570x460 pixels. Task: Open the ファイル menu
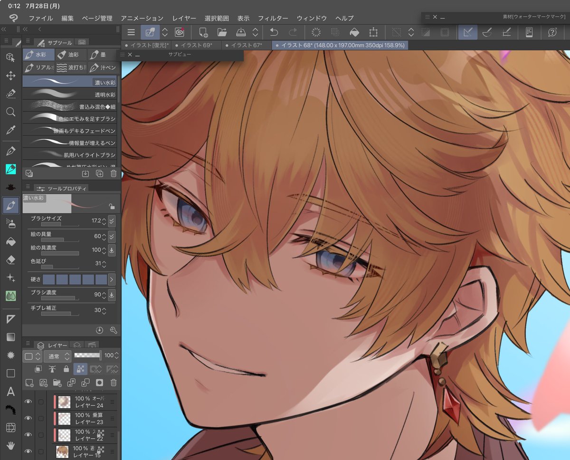41,18
